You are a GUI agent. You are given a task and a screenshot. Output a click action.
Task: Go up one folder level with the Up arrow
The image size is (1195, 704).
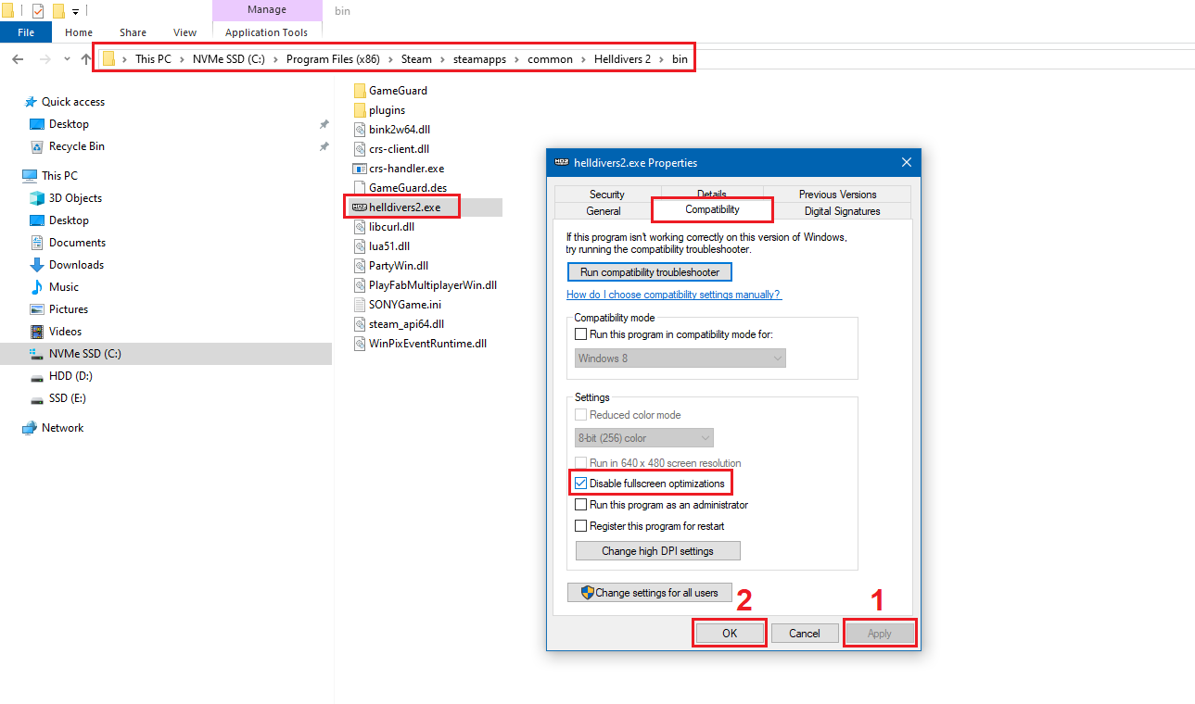click(86, 59)
